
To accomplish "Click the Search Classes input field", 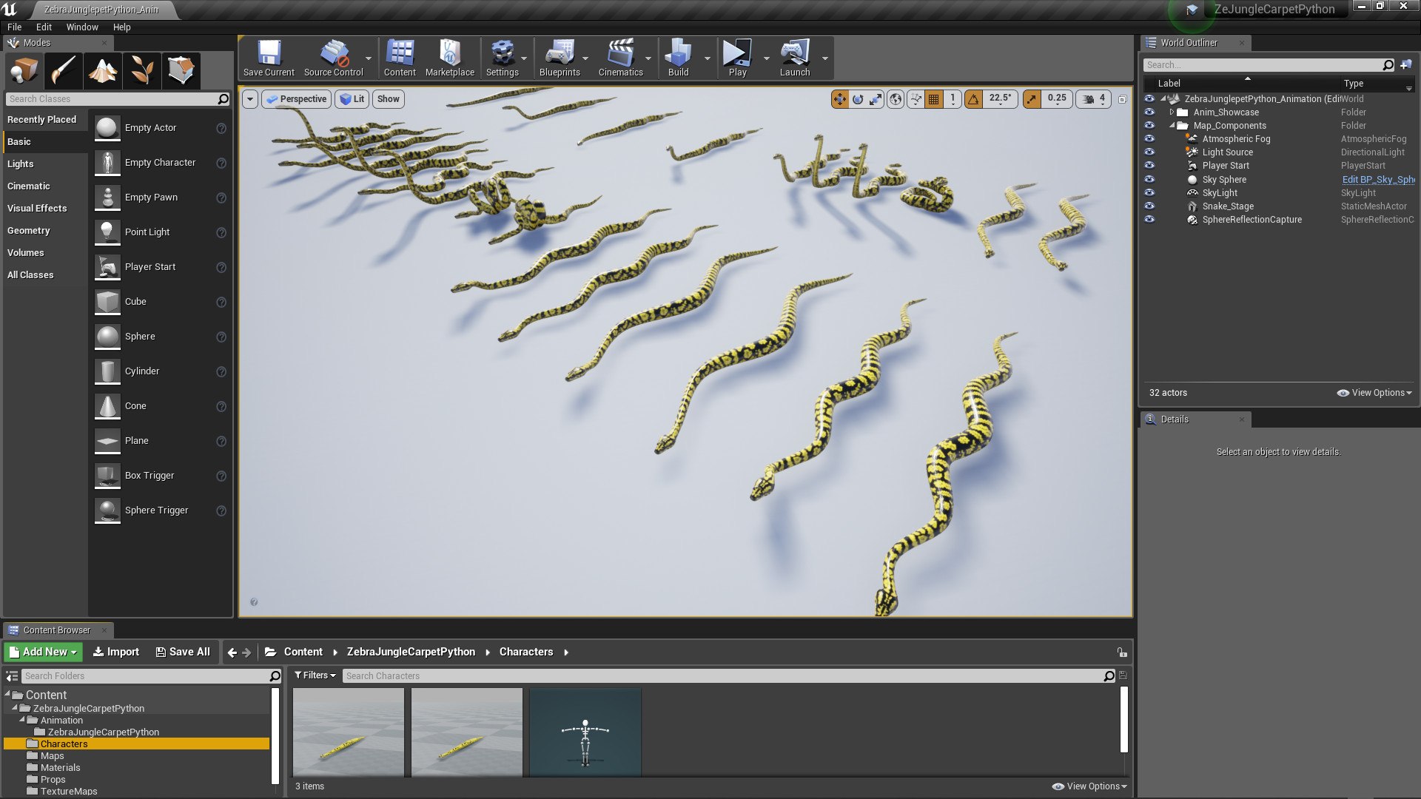I will pos(111,99).
